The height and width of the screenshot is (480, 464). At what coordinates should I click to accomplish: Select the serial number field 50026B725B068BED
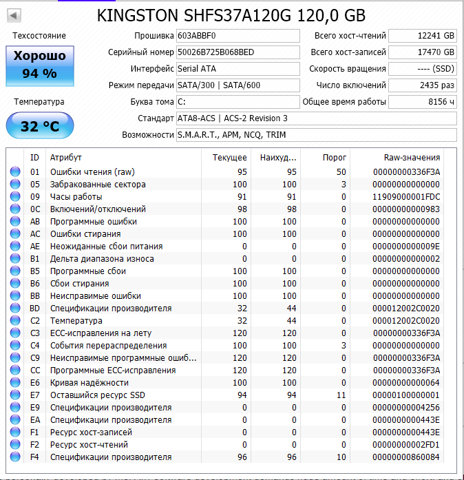click(x=238, y=52)
